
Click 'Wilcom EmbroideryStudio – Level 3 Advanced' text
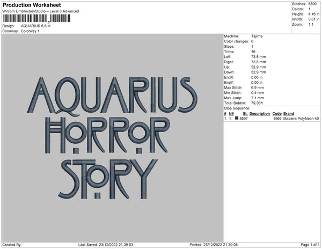[41, 11]
